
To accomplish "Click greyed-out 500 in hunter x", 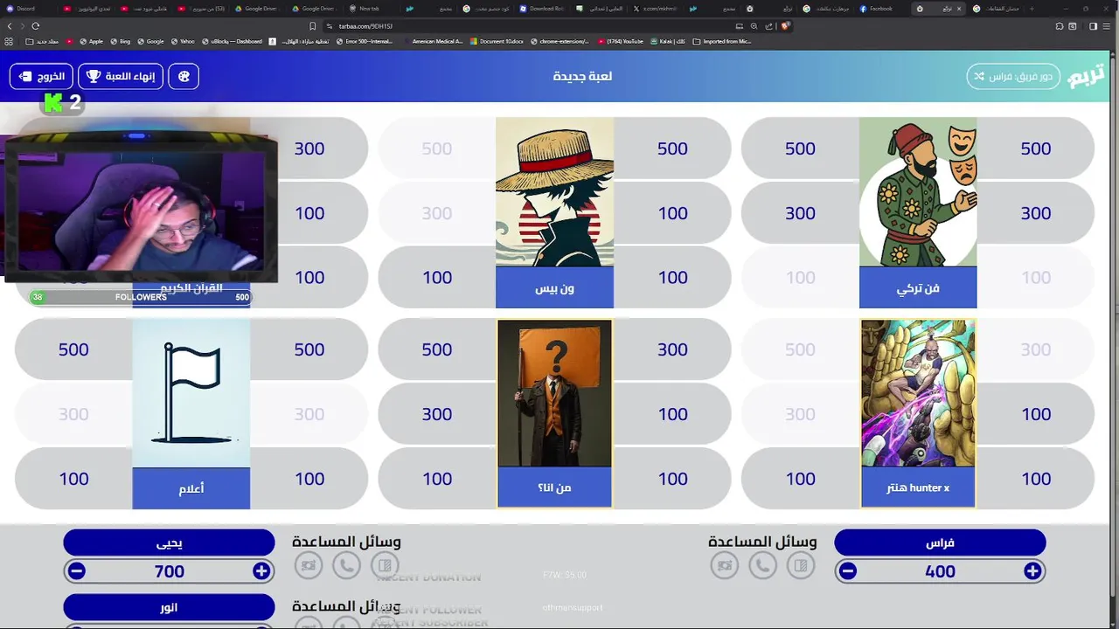I will click(x=800, y=349).
